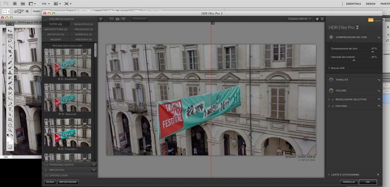Select the Hand tool in Photoshop toolbar
Viewport: 390px width, 187px height.
tap(10, 125)
